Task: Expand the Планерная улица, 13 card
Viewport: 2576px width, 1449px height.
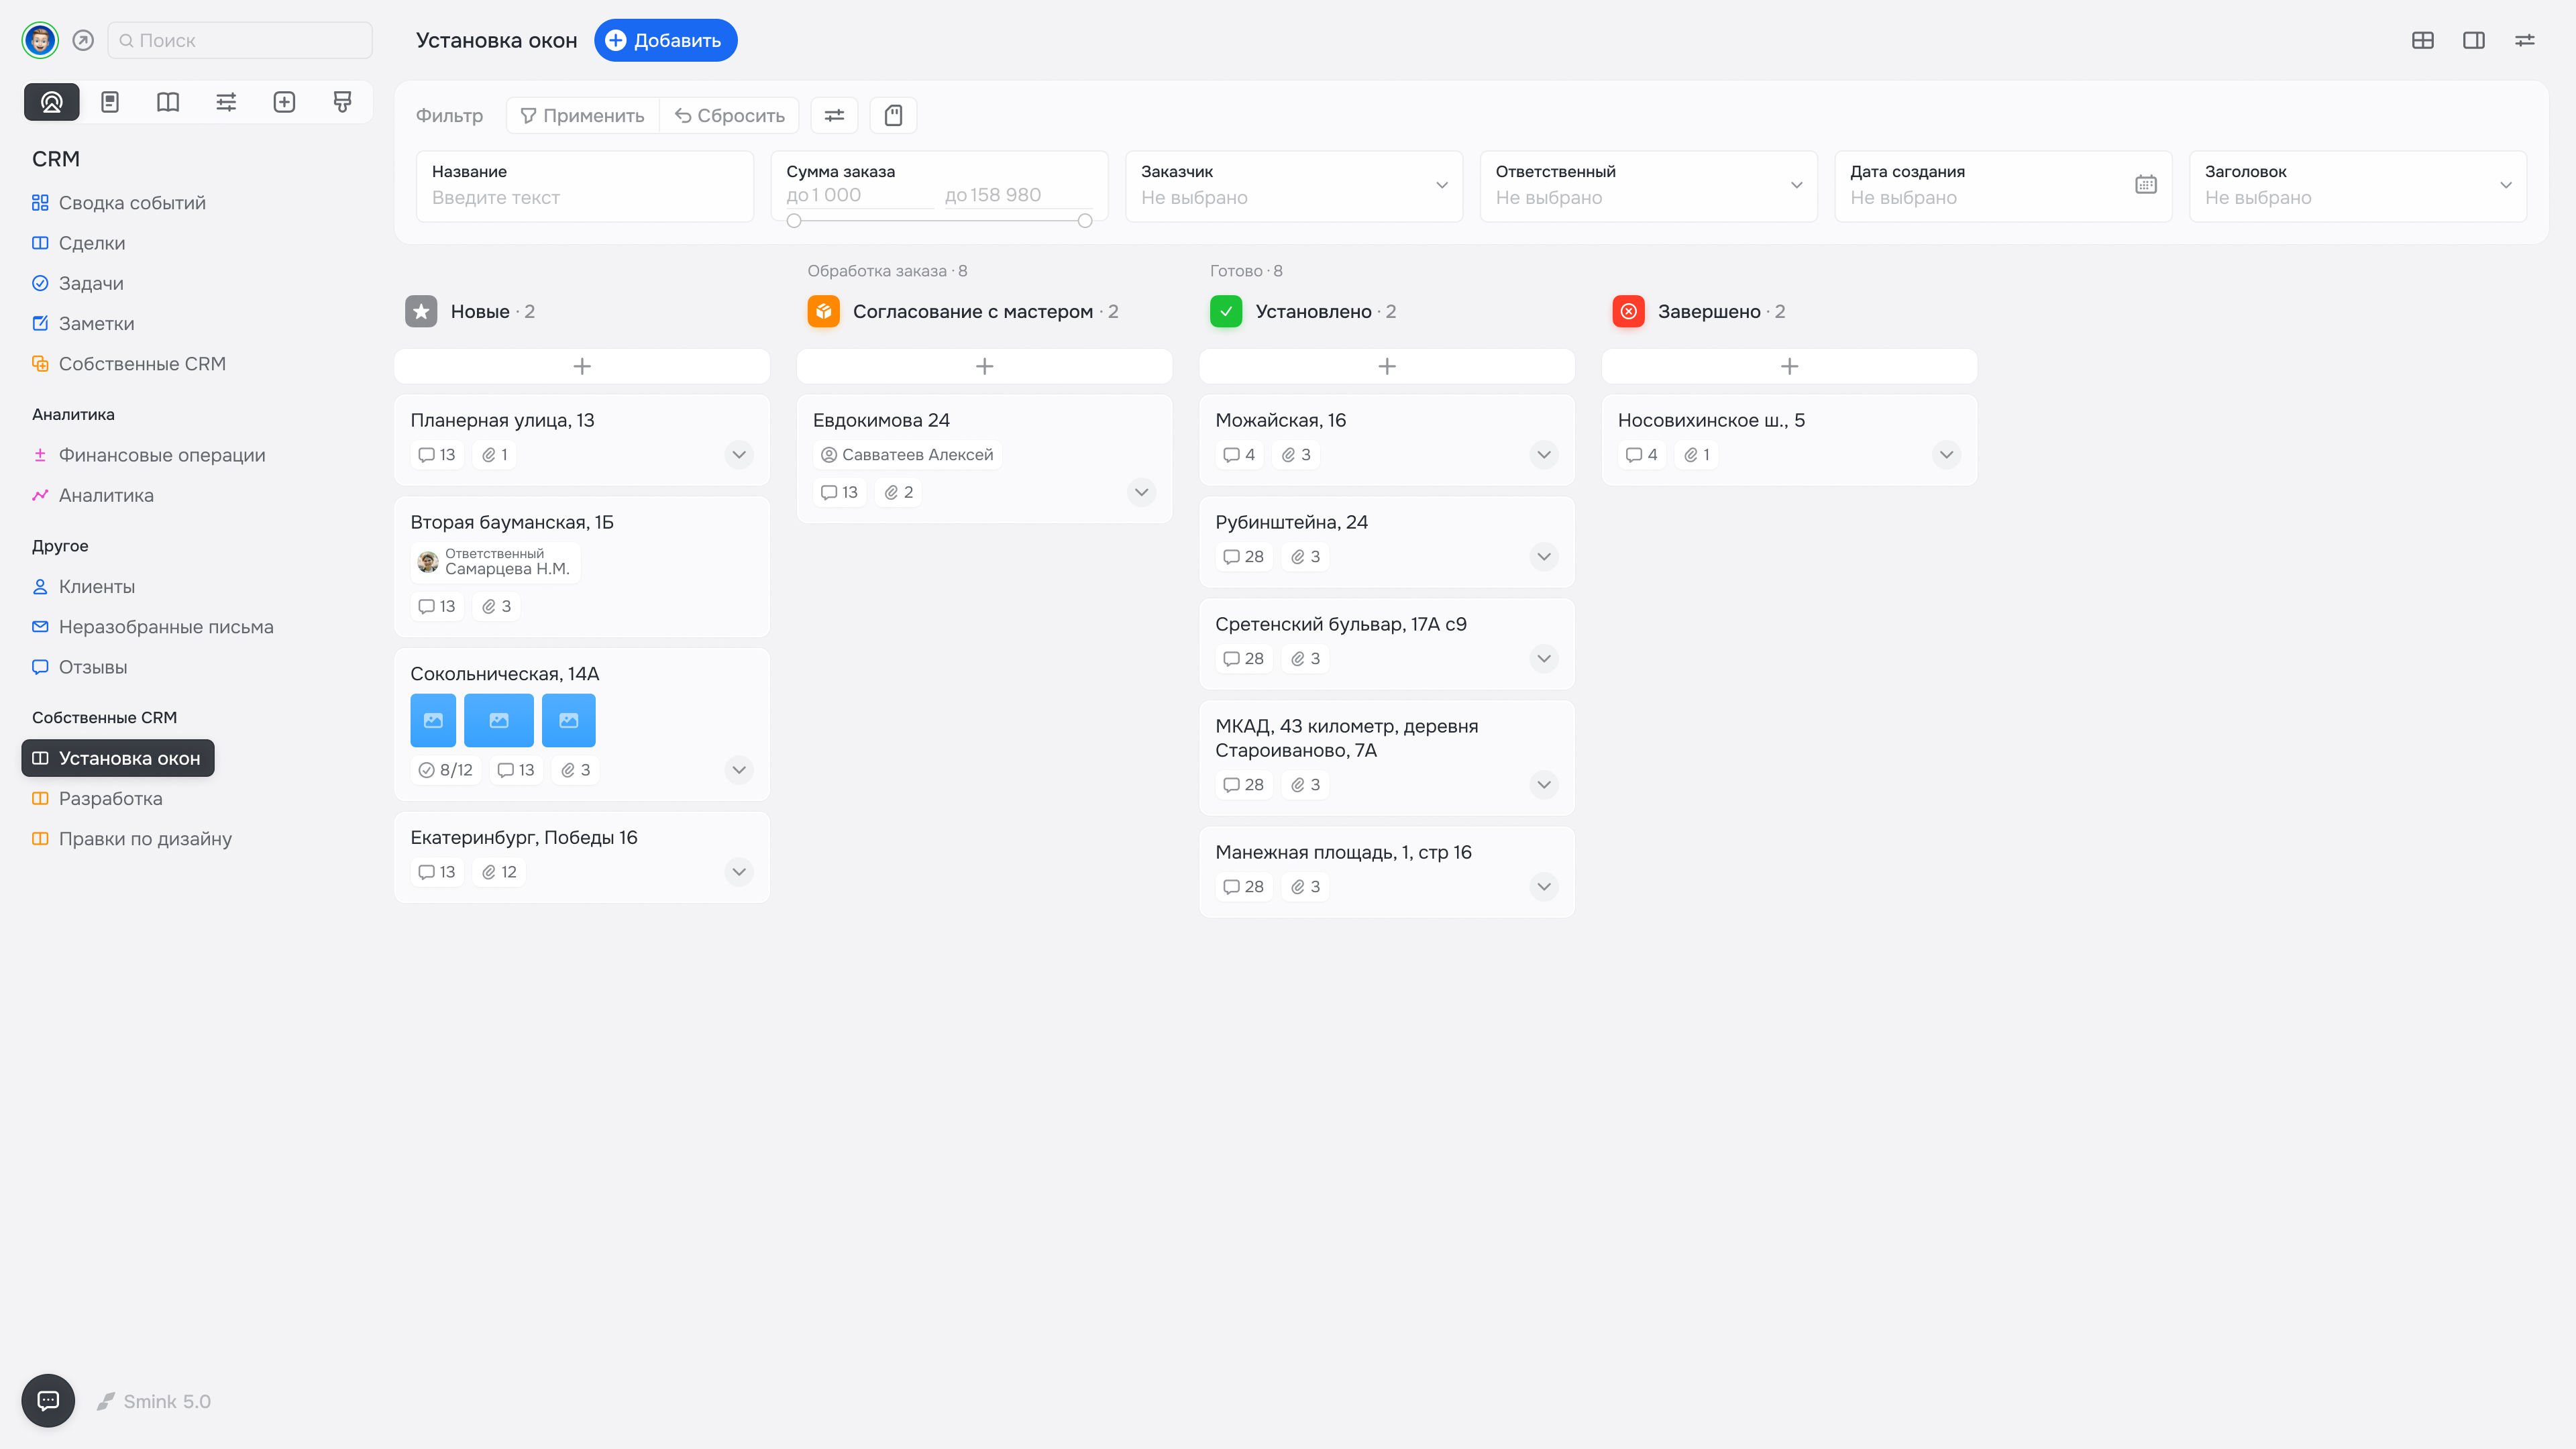Action: tap(738, 455)
